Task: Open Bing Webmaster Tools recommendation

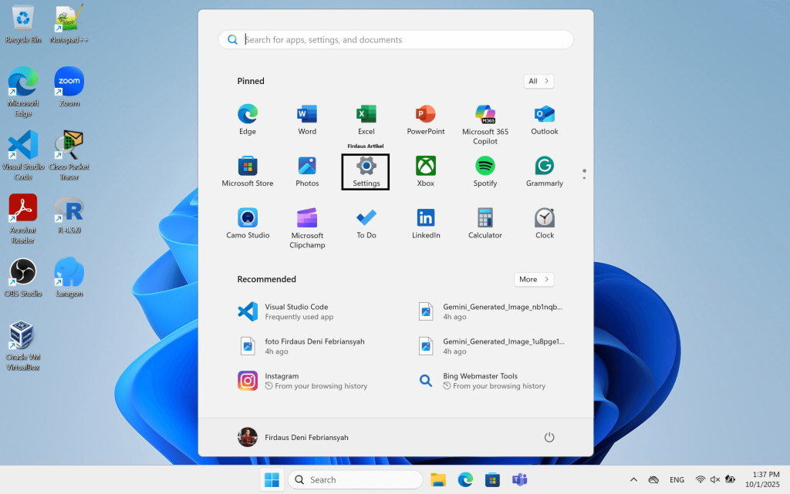Action: pyautogui.click(x=491, y=381)
